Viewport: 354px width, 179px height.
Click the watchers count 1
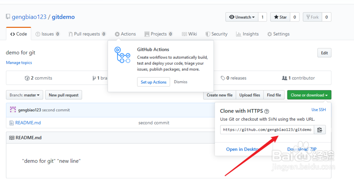coord(262,17)
